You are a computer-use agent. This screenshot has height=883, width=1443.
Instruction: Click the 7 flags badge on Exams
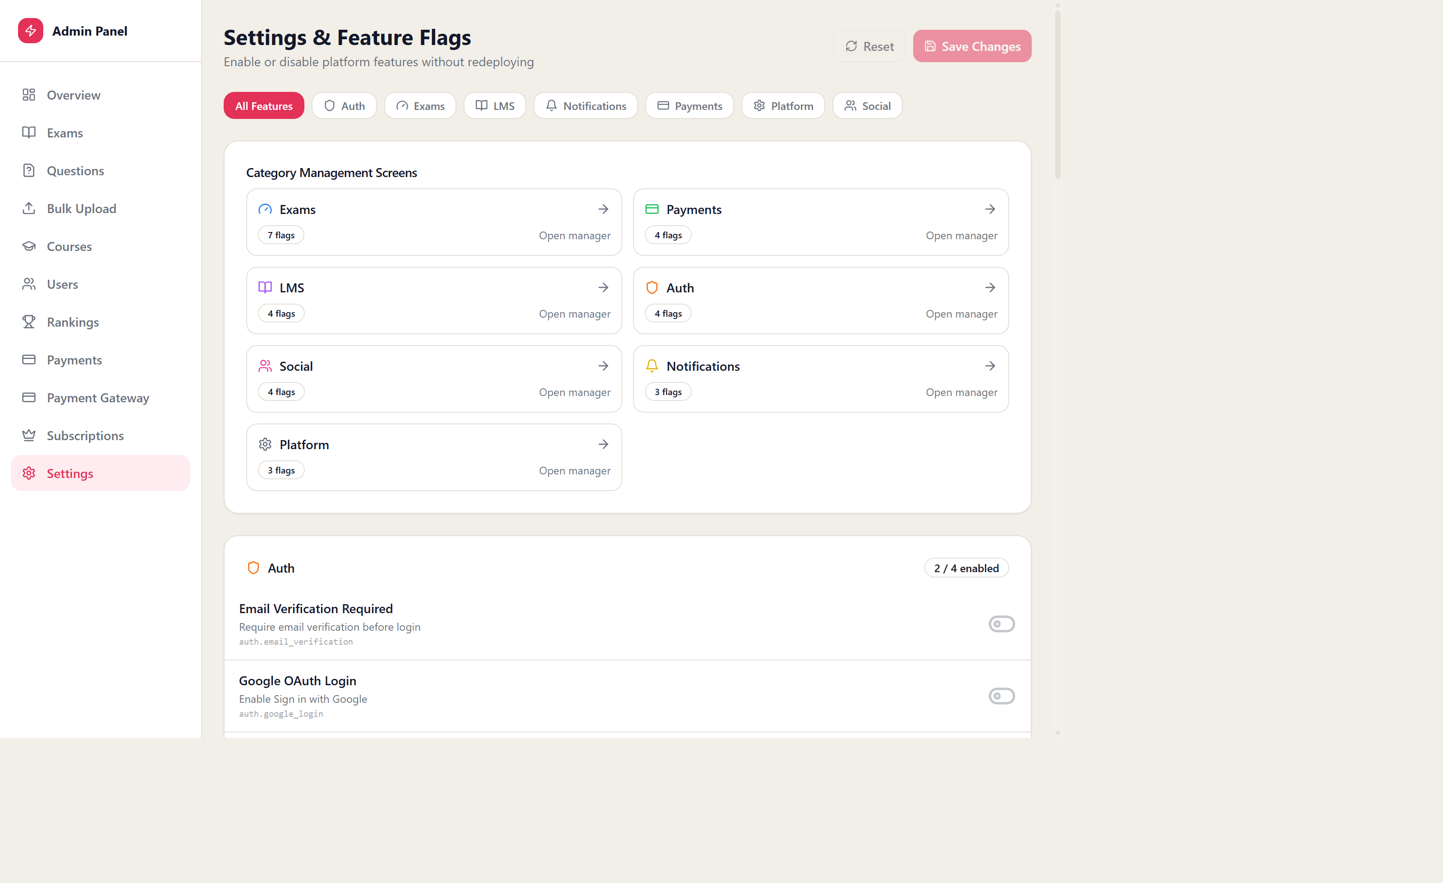pyautogui.click(x=281, y=235)
